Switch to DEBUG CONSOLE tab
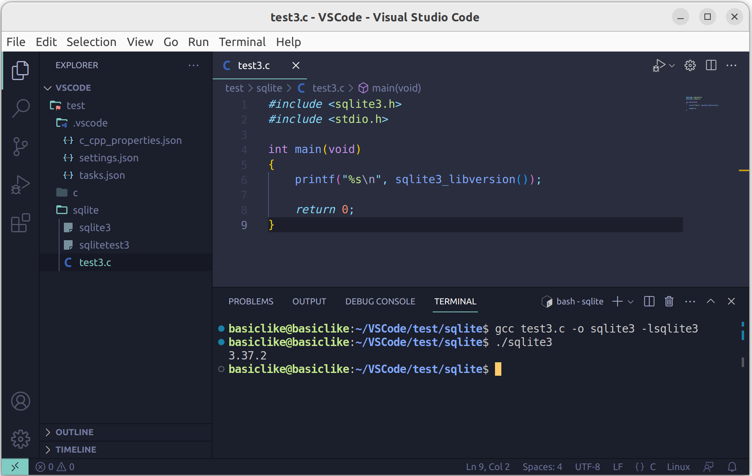 click(x=380, y=302)
